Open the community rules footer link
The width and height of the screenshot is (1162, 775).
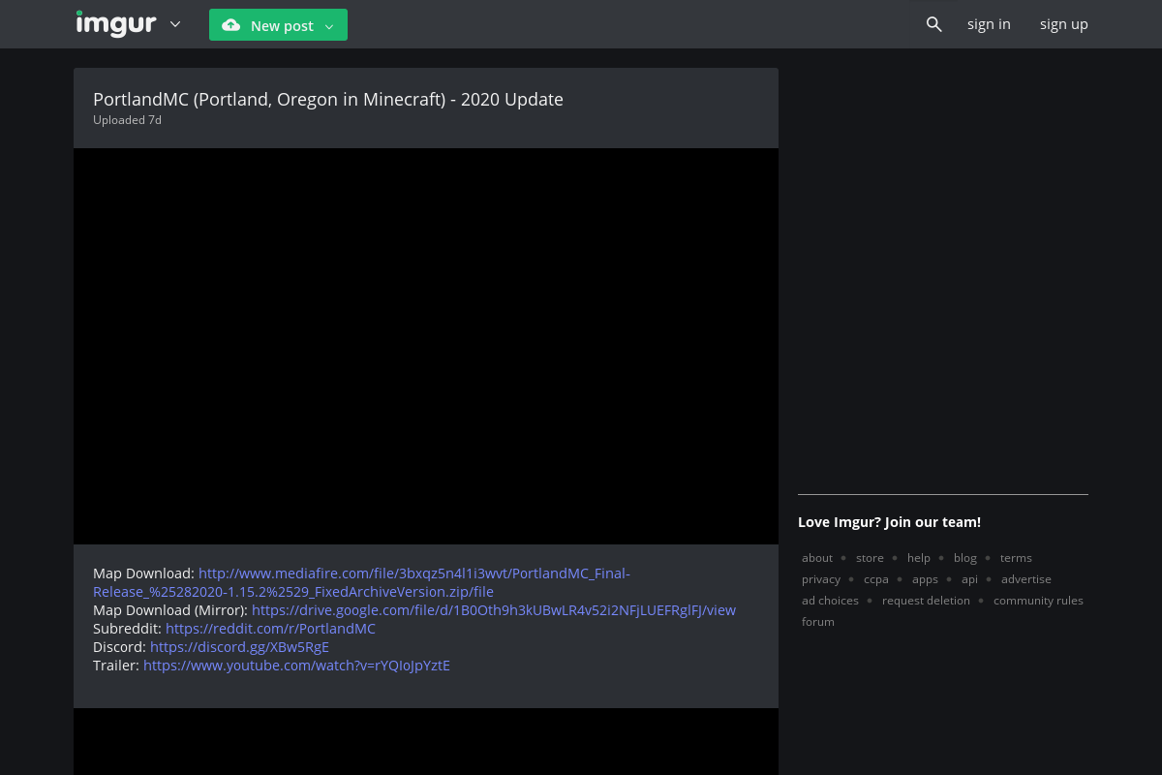point(1038,601)
